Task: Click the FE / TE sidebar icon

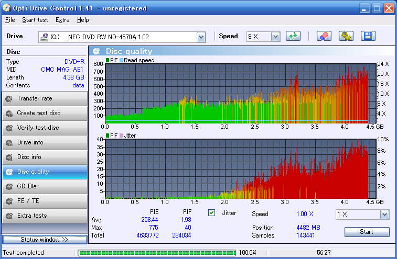Action: (x=9, y=201)
